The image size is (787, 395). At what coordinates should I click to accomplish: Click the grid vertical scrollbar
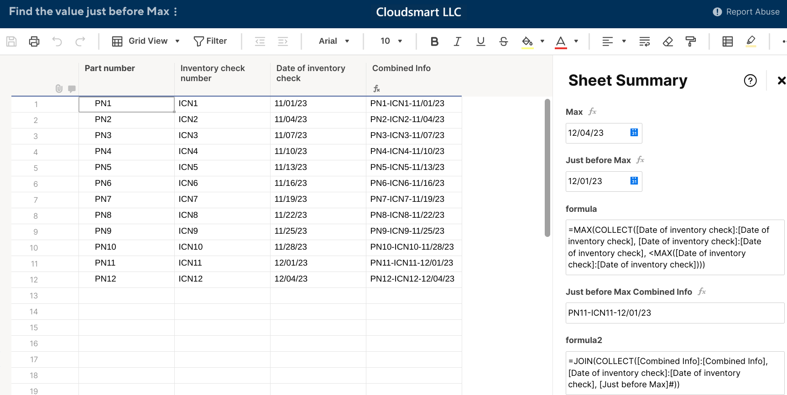[x=547, y=168]
